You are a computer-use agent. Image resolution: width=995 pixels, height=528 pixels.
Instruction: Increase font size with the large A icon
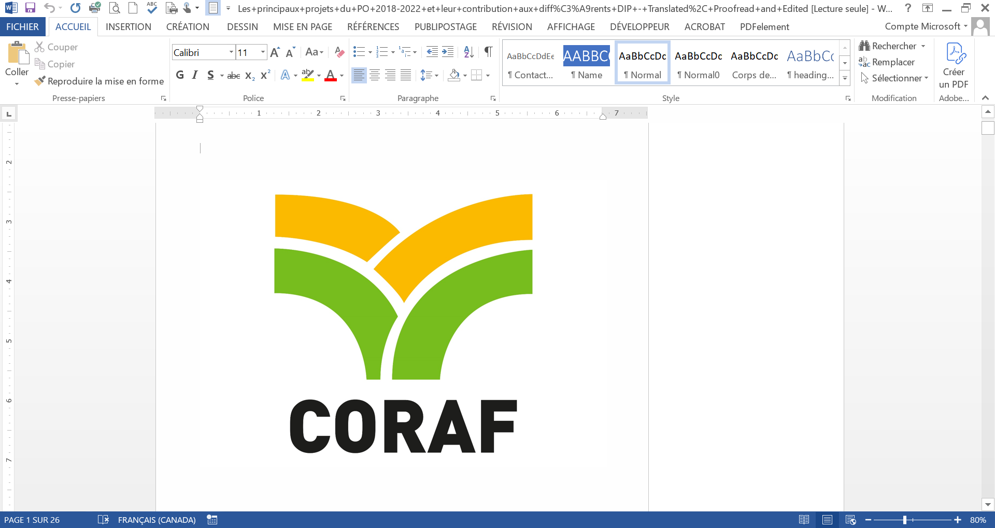(275, 52)
